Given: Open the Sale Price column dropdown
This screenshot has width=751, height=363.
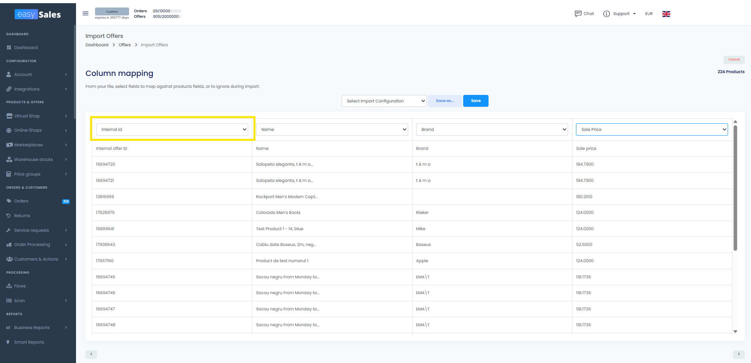Looking at the screenshot, I should pos(652,129).
